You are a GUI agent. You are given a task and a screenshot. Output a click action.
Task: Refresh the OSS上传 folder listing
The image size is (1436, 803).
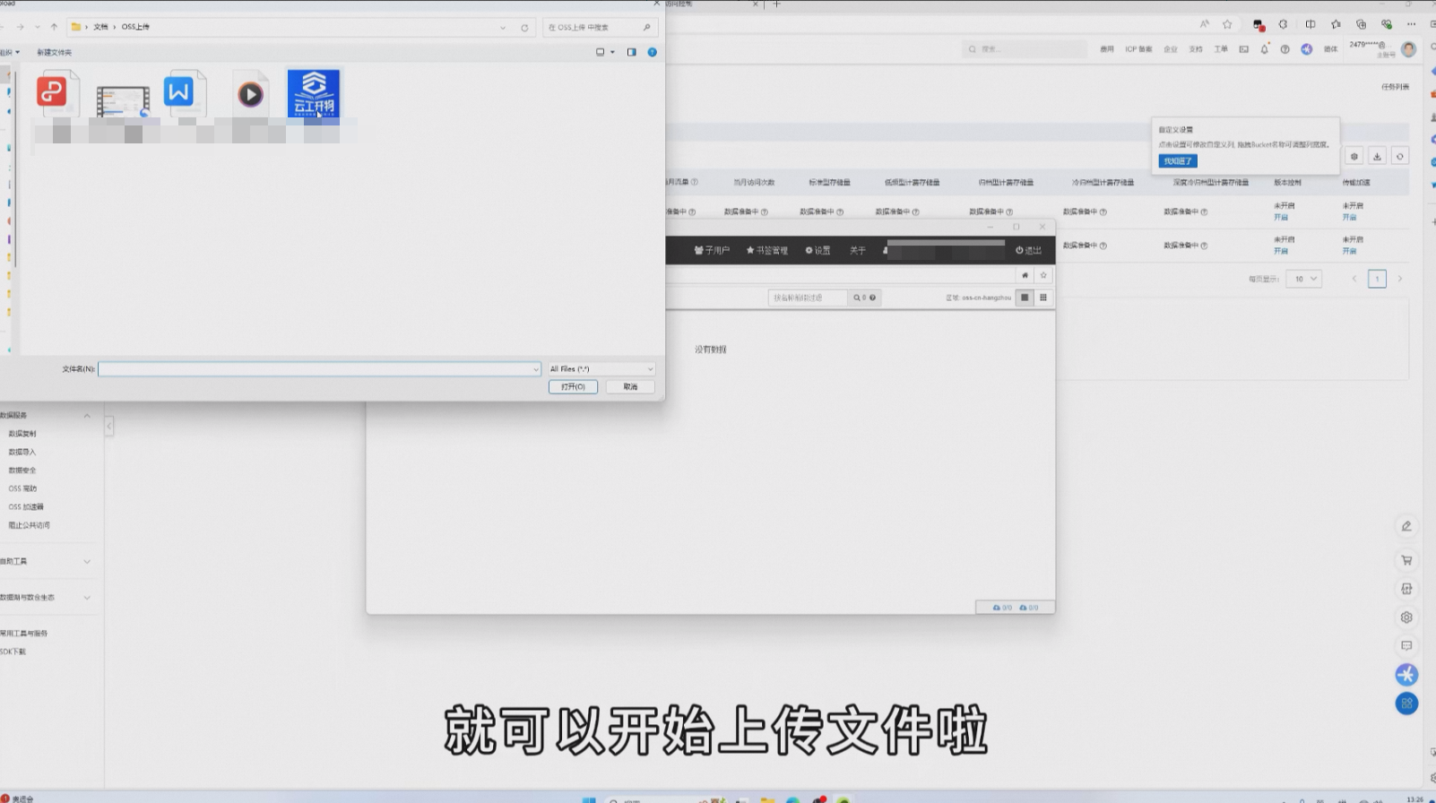[524, 28]
